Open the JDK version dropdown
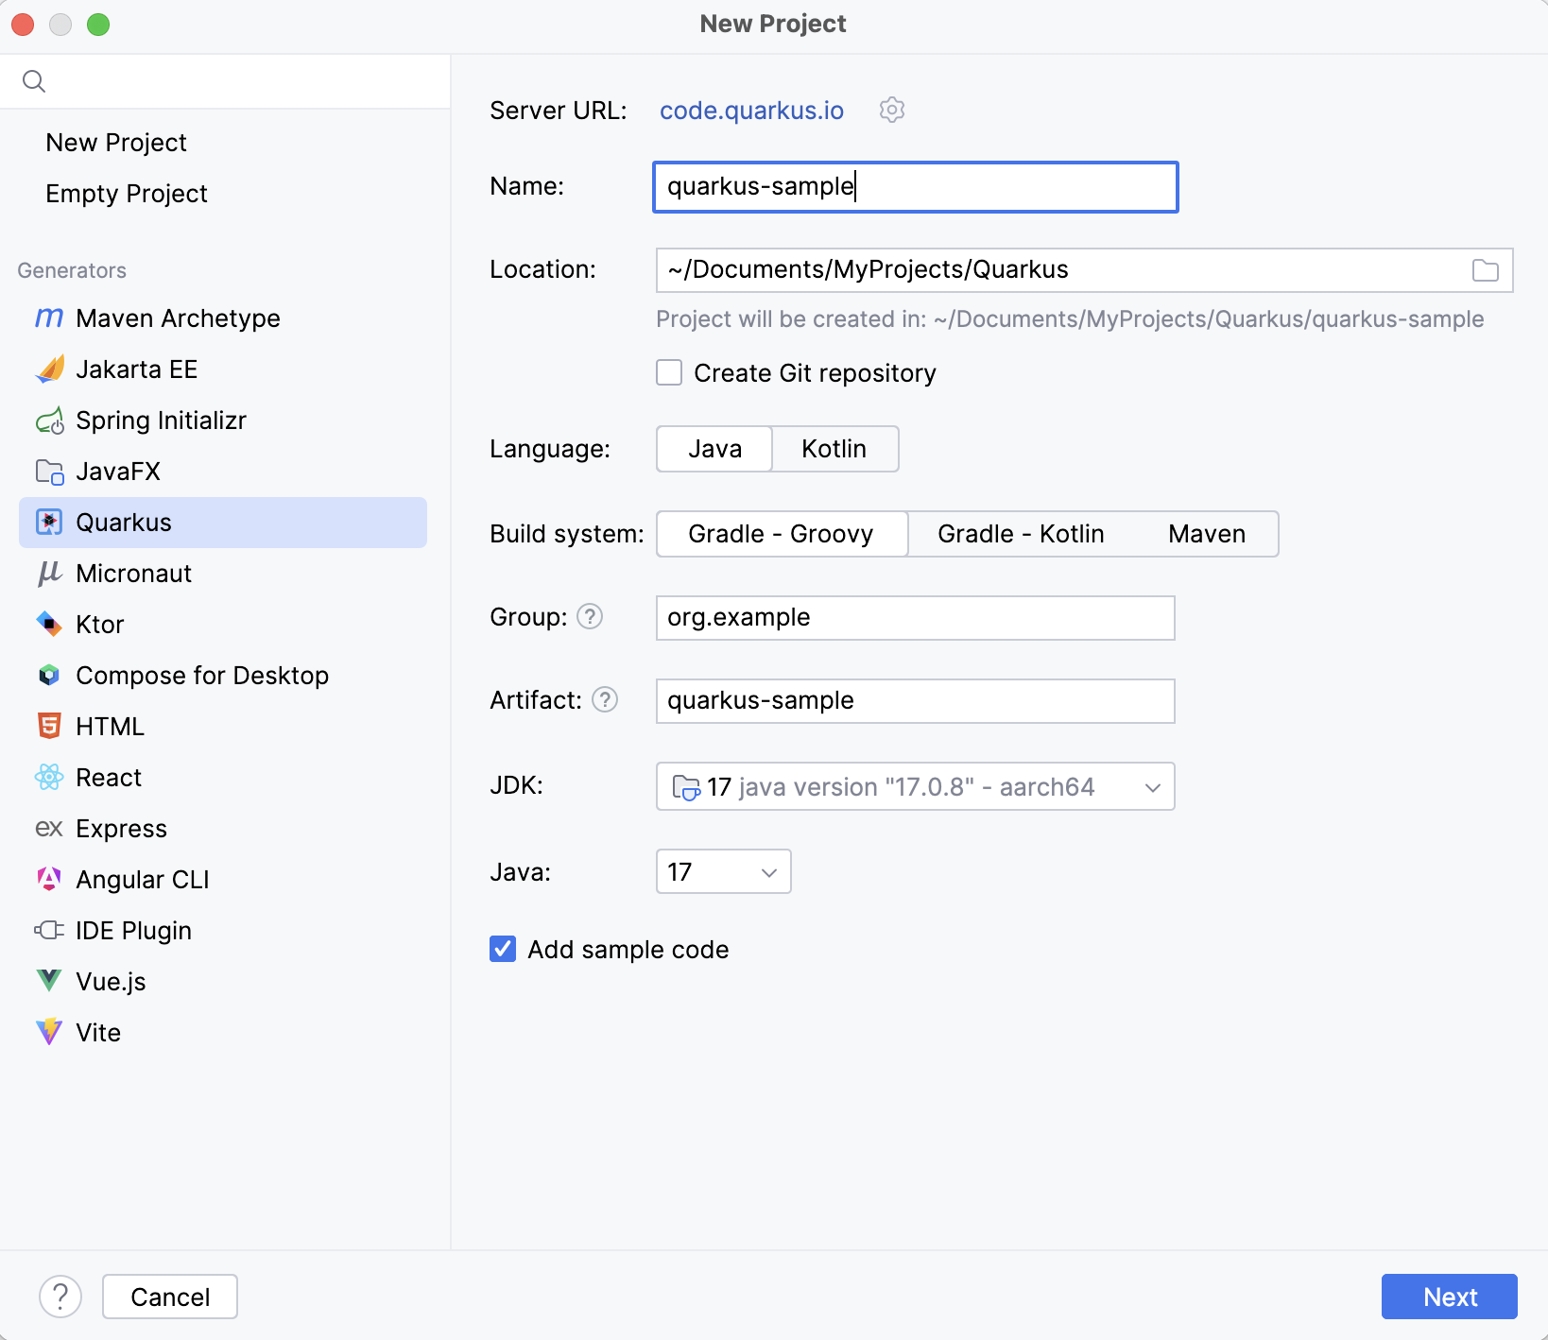Image resolution: width=1548 pixels, height=1340 pixels. (915, 786)
